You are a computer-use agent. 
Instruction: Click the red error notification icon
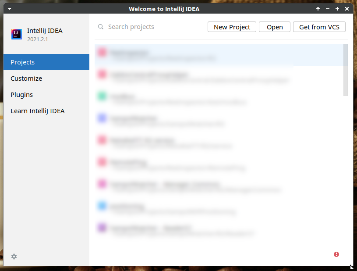(x=336, y=254)
